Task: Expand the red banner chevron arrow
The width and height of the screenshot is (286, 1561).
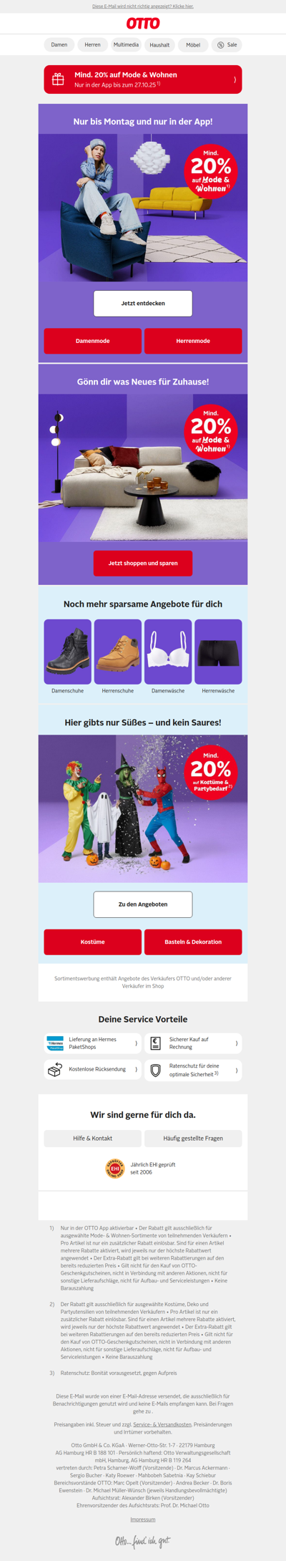Action: pos(235,79)
